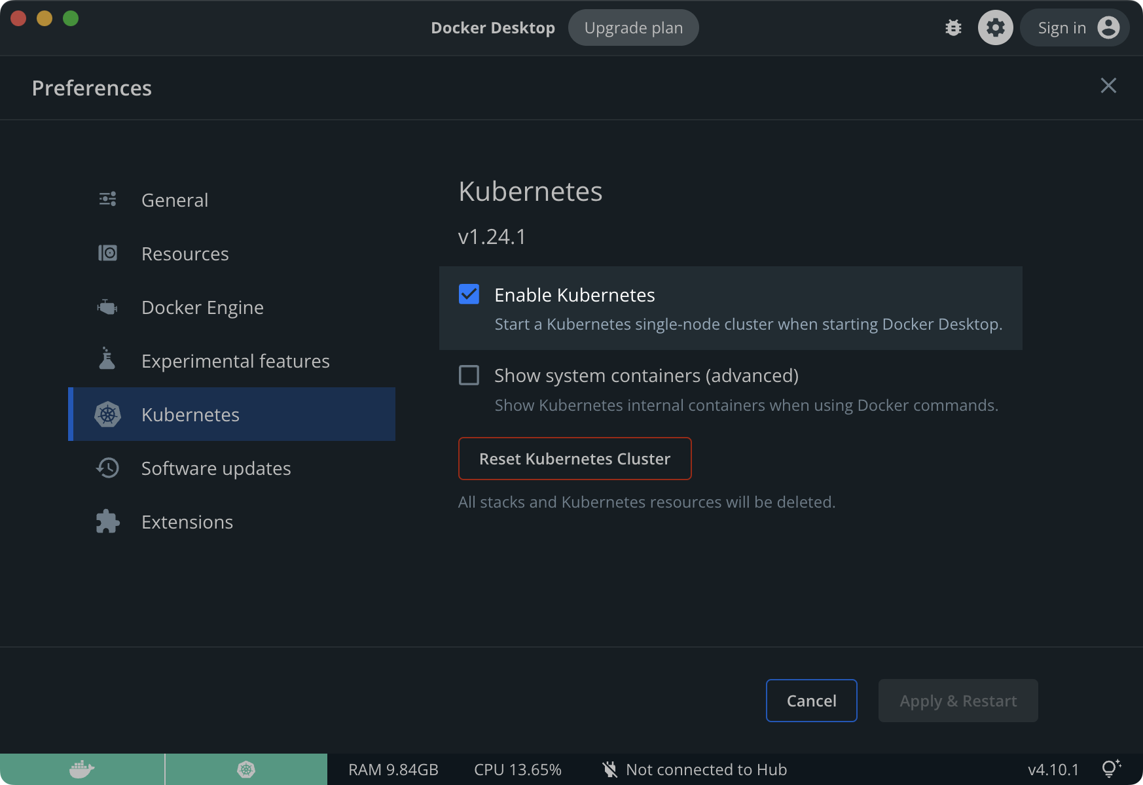This screenshot has width=1143, height=785.
Task: Click the Software updates clock icon
Action: (107, 468)
